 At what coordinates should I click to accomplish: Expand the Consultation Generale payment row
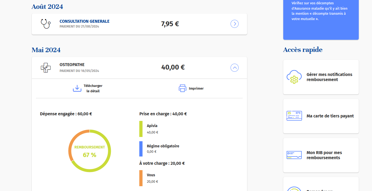pos(235,24)
